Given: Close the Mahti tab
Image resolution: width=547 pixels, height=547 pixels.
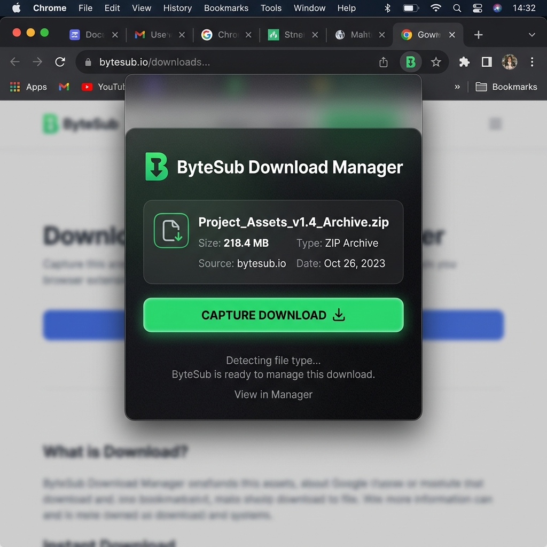Looking at the screenshot, I should pyautogui.click(x=382, y=35).
